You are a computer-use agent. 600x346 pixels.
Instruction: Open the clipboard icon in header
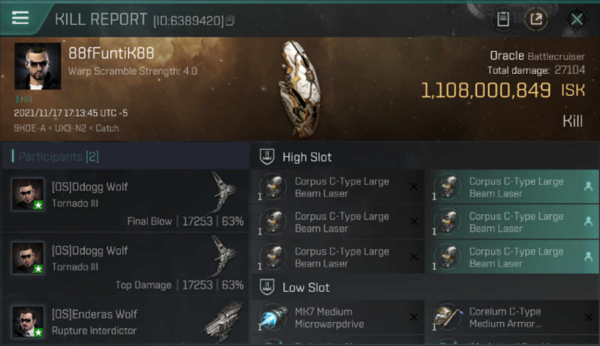click(503, 19)
